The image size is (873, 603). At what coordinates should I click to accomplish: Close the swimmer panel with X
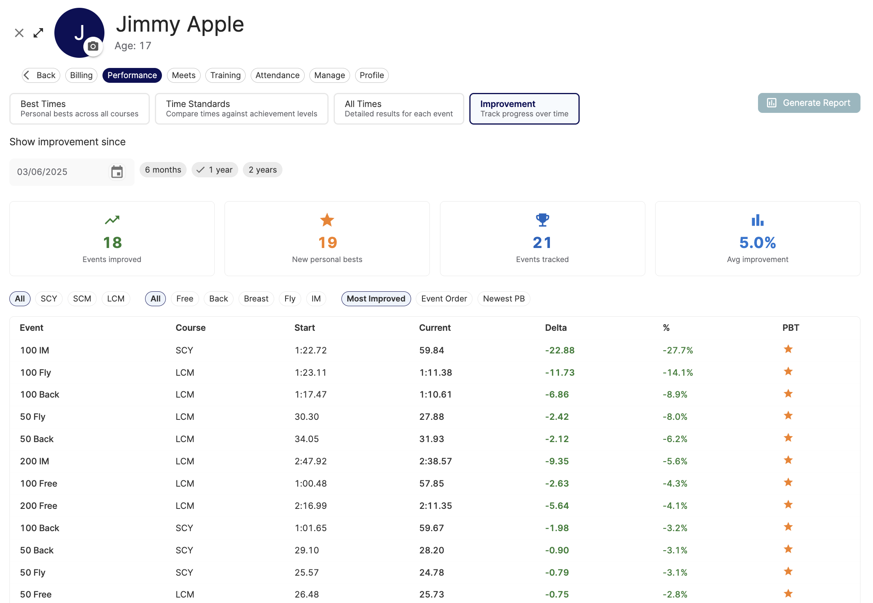point(19,33)
